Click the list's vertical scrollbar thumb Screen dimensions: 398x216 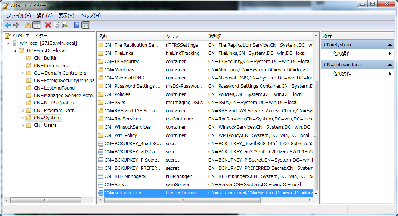pyautogui.click(x=315, y=134)
